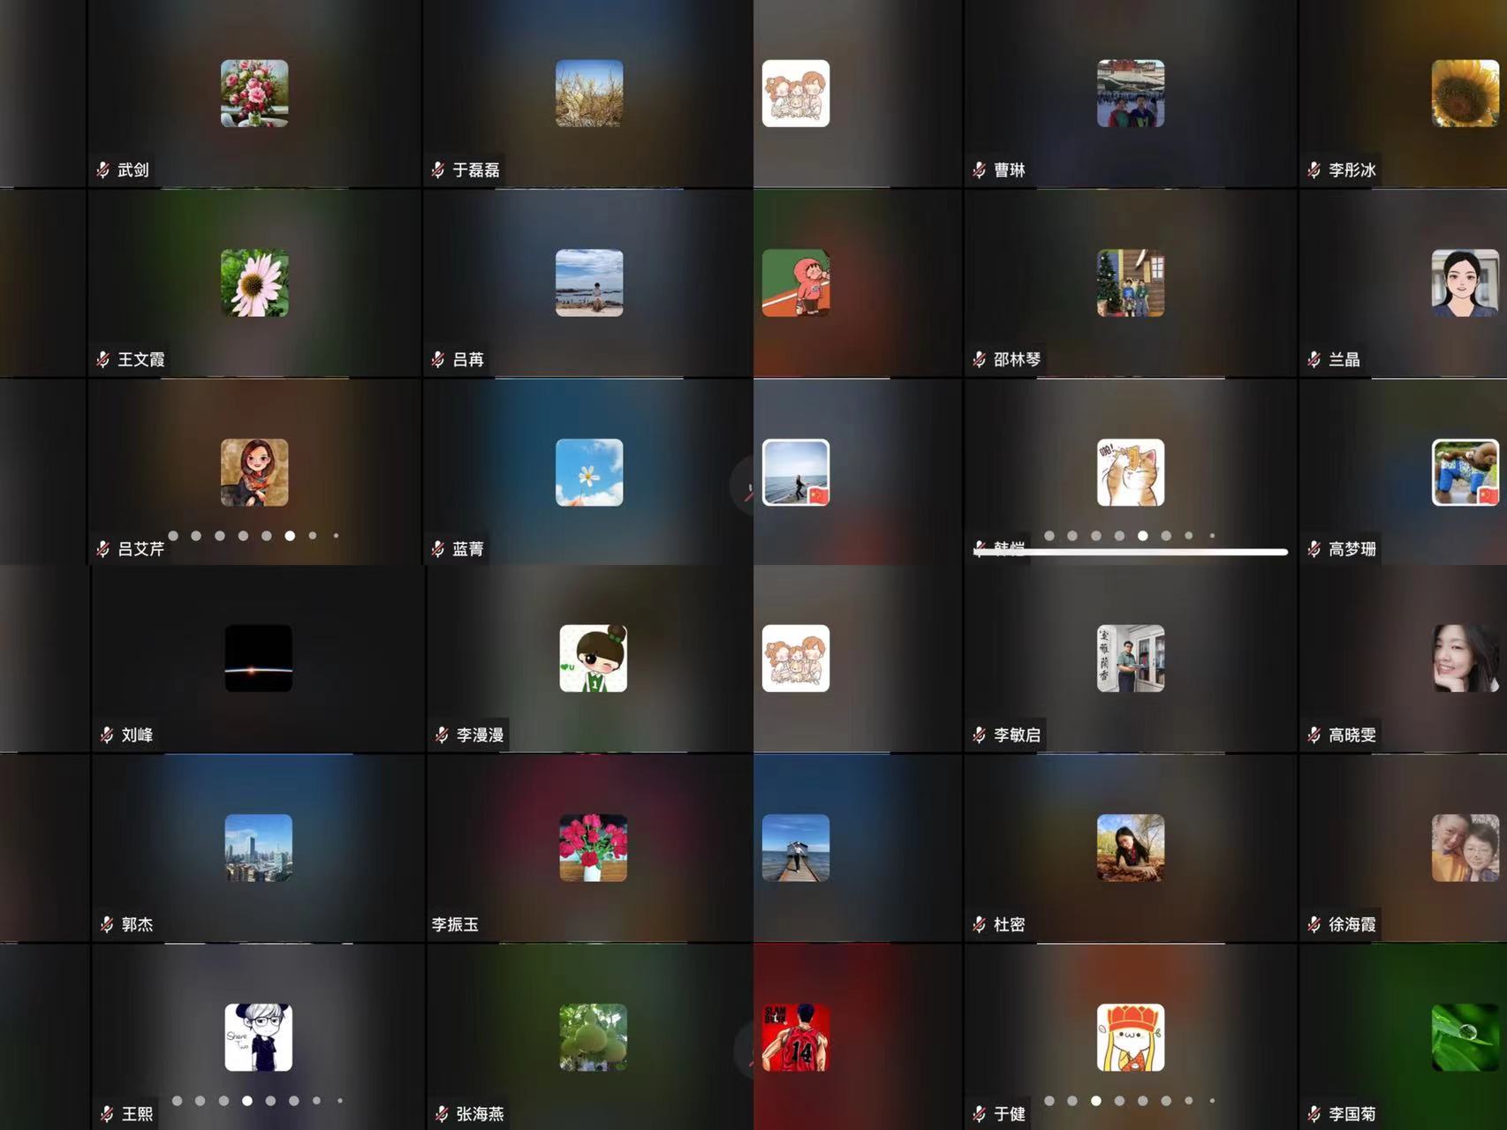Select the red roses avatar of 李振玉
The width and height of the screenshot is (1507, 1130).
coord(593,847)
